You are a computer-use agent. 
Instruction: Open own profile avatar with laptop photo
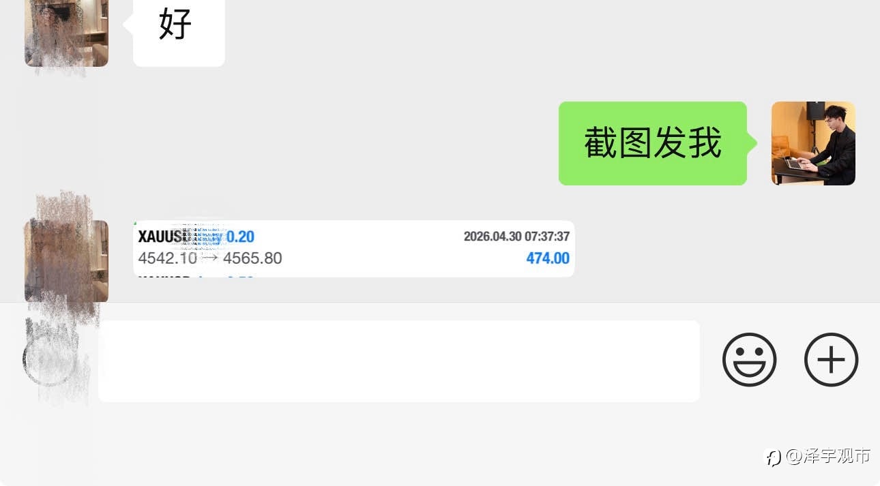[x=813, y=143]
